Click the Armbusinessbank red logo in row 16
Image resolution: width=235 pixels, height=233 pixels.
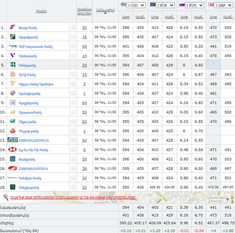coord(13,168)
